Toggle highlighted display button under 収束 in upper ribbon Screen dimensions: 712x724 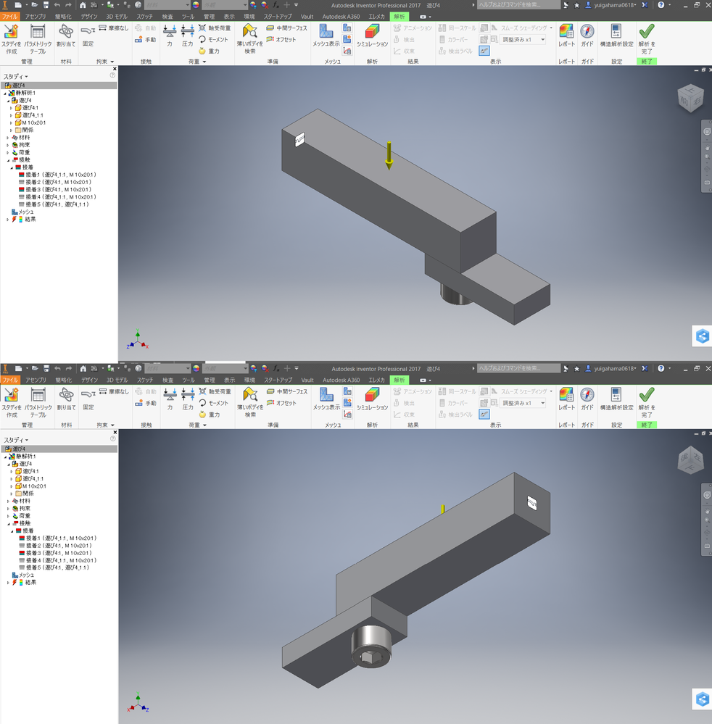click(x=484, y=51)
